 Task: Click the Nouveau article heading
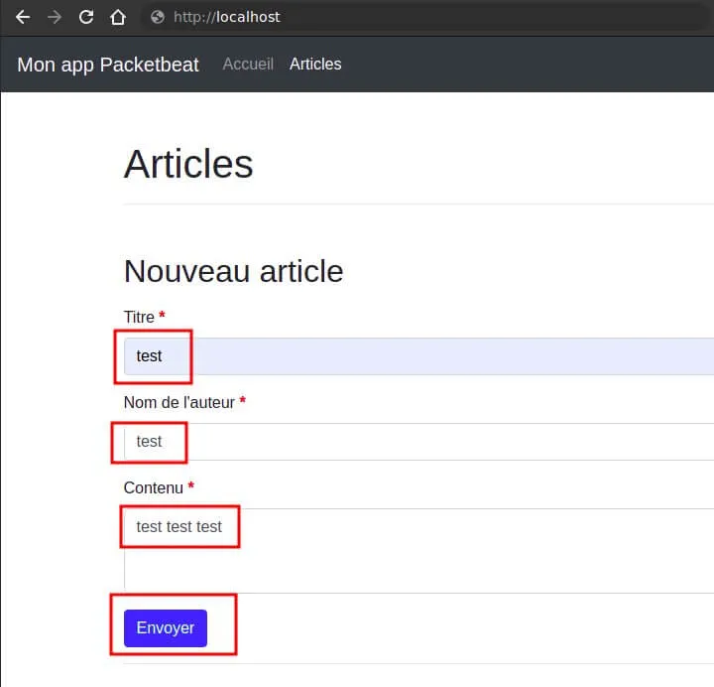coord(233,271)
